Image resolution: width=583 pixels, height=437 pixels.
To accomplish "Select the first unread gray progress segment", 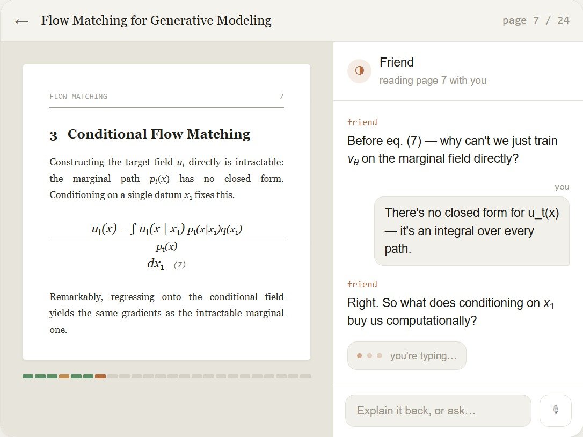I will click(112, 376).
